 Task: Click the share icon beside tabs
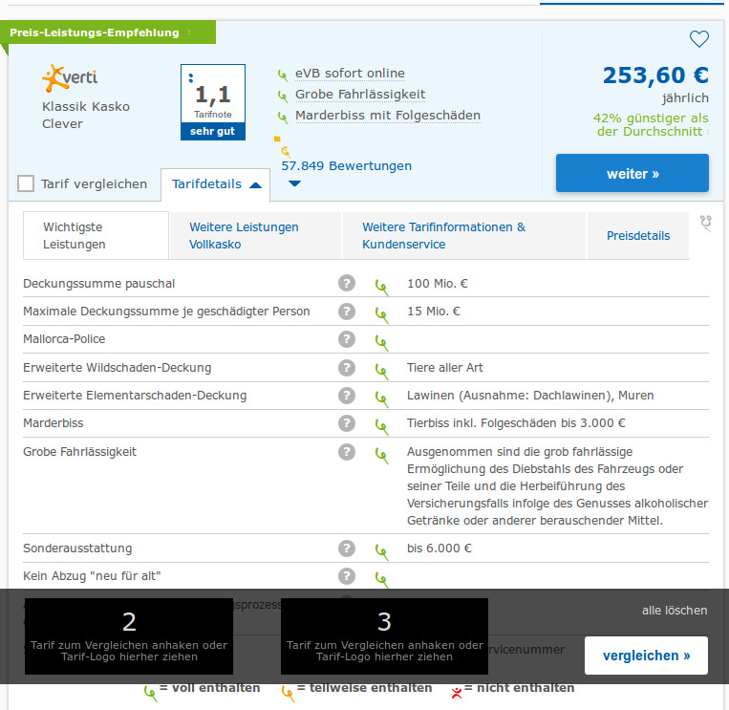tap(706, 223)
